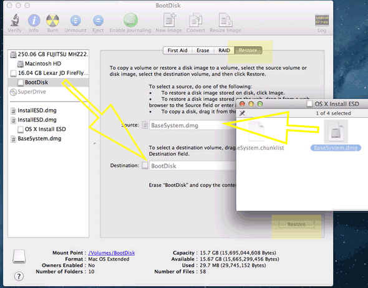Open the Log toolbar icon

[322, 20]
